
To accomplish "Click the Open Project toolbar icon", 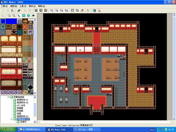I will [8, 11].
